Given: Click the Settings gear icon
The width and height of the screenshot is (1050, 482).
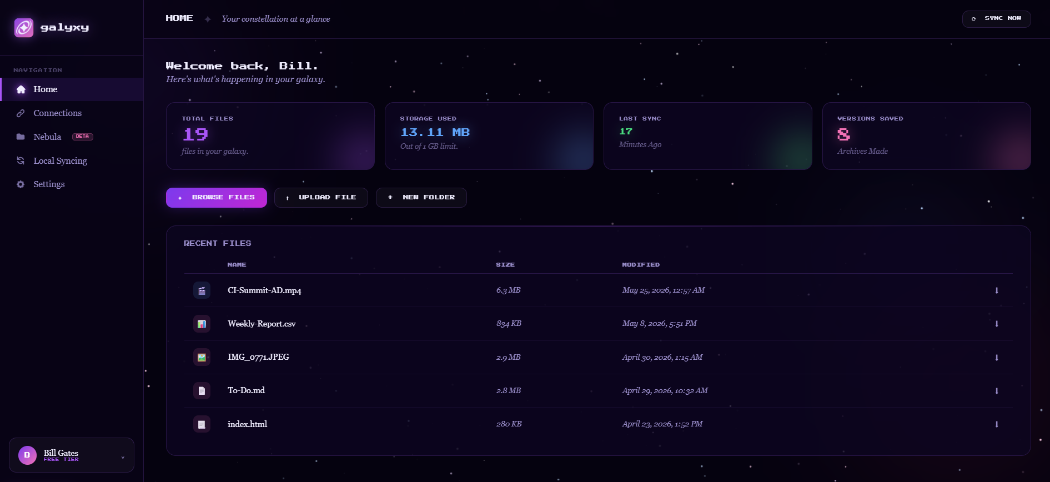Looking at the screenshot, I should [x=21, y=184].
